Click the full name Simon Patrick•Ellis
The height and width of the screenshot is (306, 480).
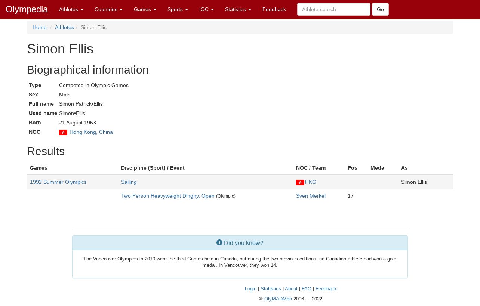pyautogui.click(x=81, y=104)
